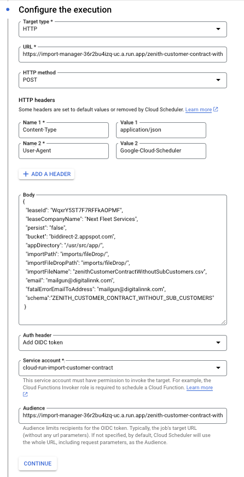Follow Learn more link in HTTP headers note
The width and height of the screenshot is (244, 477).
[x=199, y=110]
